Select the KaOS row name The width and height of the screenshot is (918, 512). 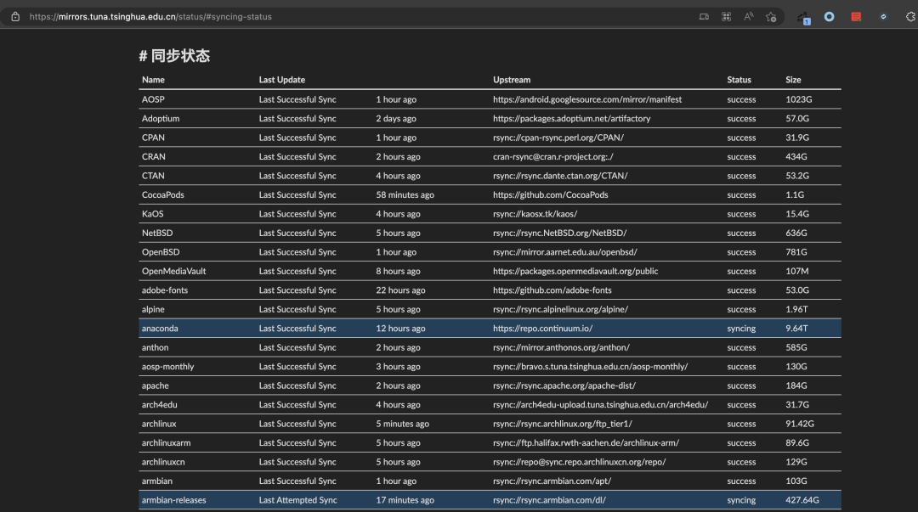[152, 214]
